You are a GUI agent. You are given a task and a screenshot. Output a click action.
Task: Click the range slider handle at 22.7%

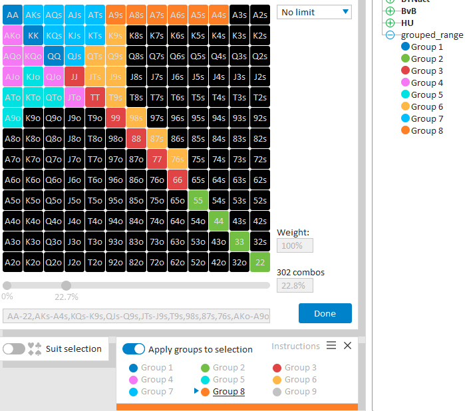[x=66, y=285]
